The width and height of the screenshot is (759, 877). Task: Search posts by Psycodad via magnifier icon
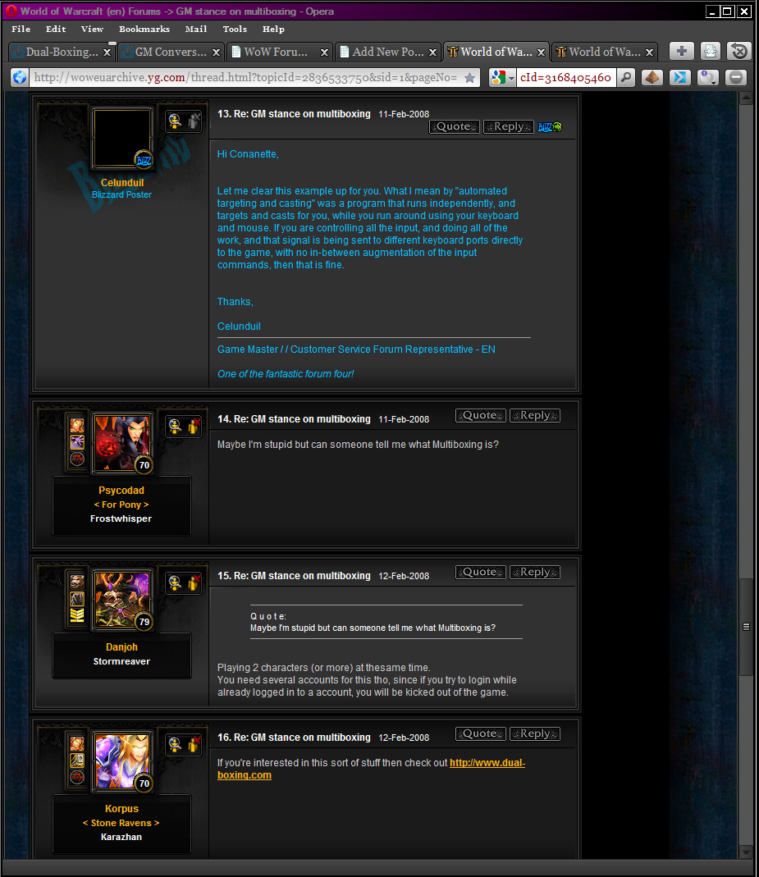tap(175, 427)
